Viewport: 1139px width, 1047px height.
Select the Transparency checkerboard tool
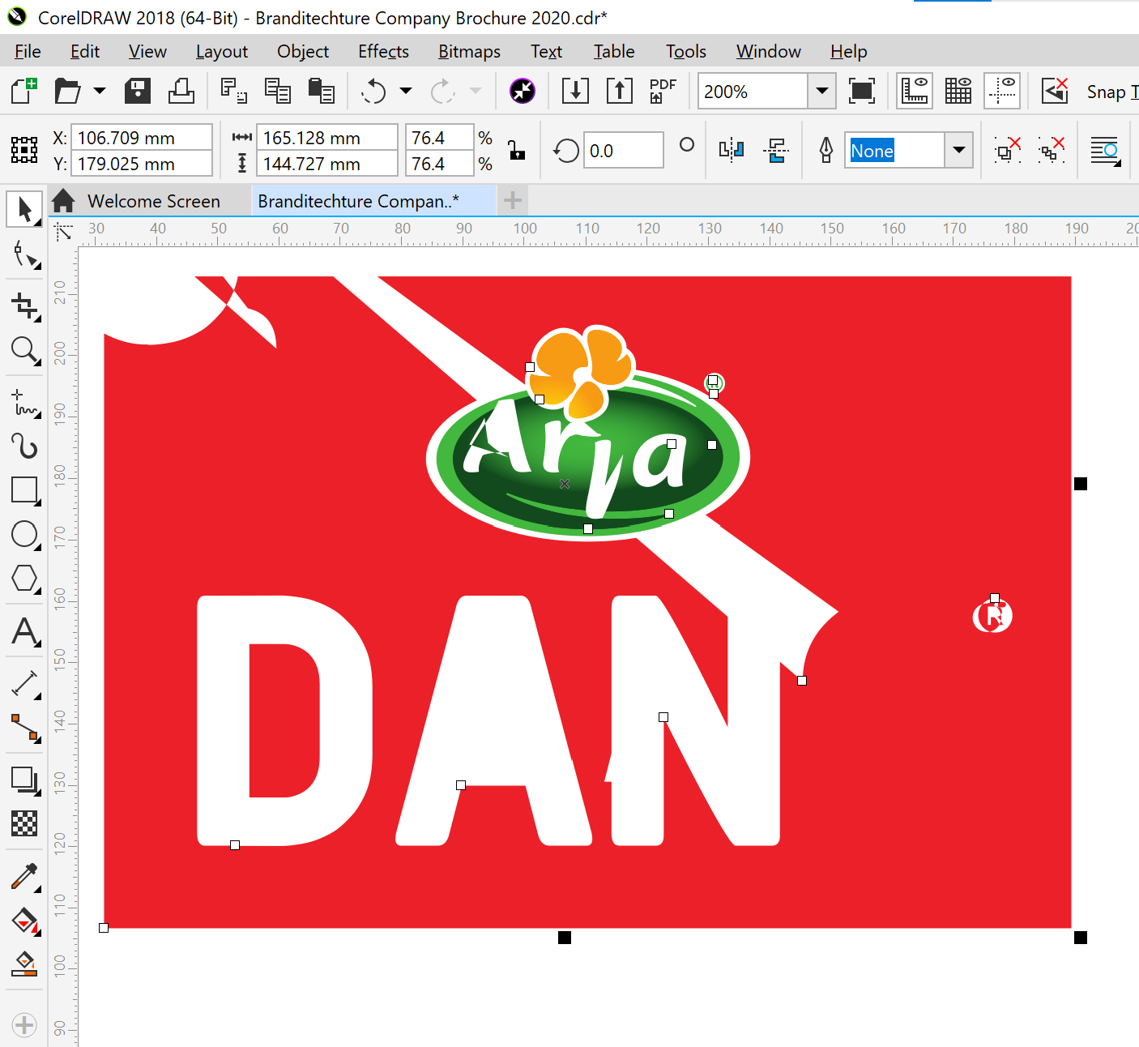[24, 823]
